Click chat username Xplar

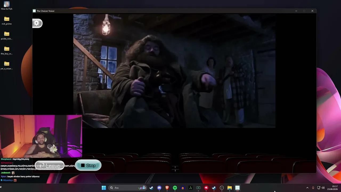coord(3,177)
